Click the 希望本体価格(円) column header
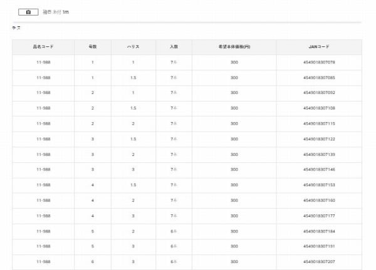The width and height of the screenshot is (376, 270). [x=234, y=47]
